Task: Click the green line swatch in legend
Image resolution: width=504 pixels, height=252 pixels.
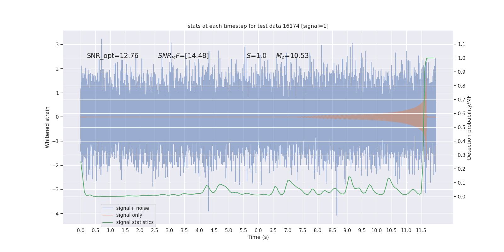Action: (x=107, y=222)
